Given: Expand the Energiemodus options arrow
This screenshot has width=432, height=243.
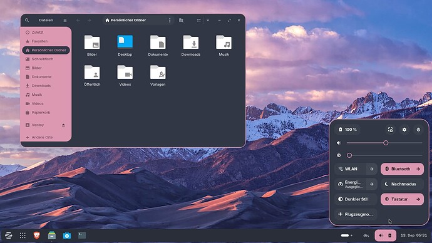Looking at the screenshot, I should point(372,184).
